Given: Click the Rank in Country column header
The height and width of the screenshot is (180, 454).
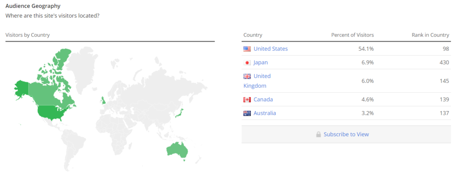Looking at the screenshot, I should (x=430, y=35).
